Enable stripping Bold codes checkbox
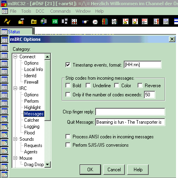Screen dimensions: 178x178 pyautogui.click(x=68, y=85)
